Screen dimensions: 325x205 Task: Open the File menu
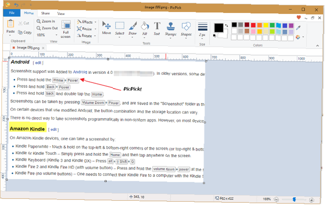click(x=12, y=13)
